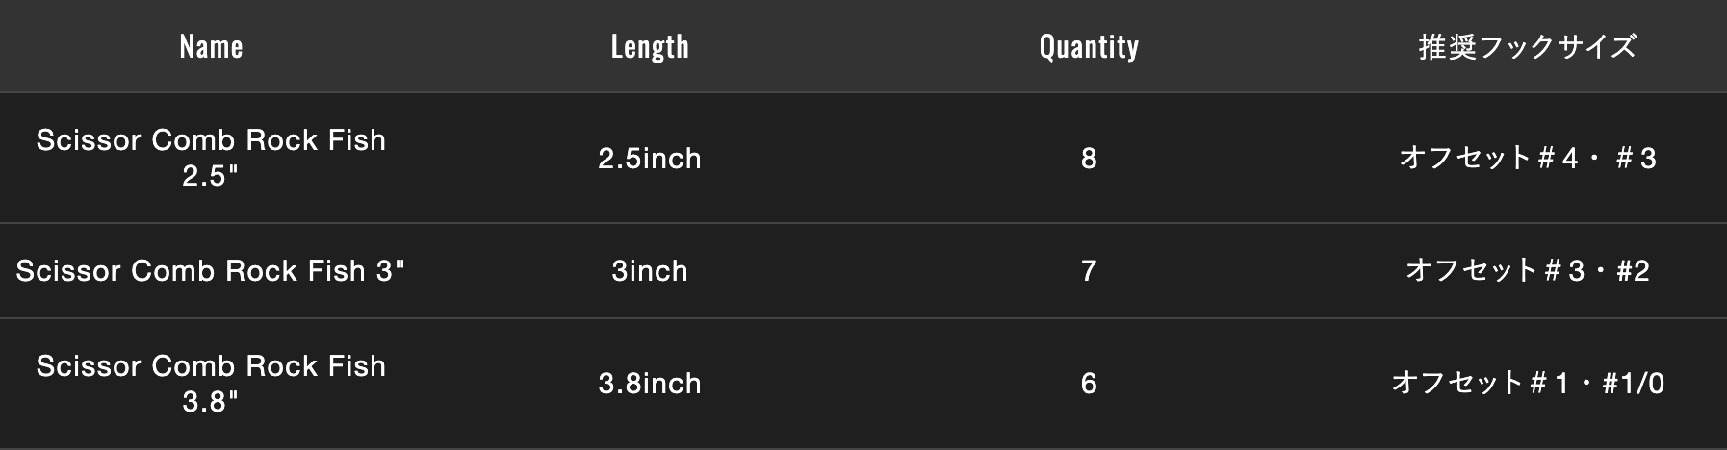Click quantity value 8
This screenshot has width=1727, height=450.
coord(1089,158)
